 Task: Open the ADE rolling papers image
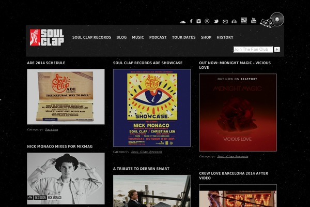click(x=66, y=97)
